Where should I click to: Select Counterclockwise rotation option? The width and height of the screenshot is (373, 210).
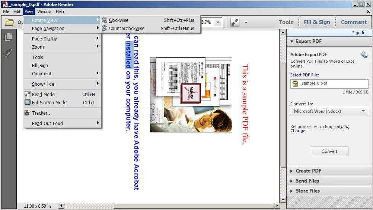151,28
